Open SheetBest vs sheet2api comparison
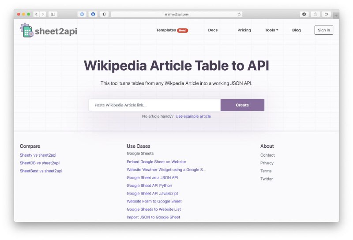The image size is (353, 240). click(41, 171)
